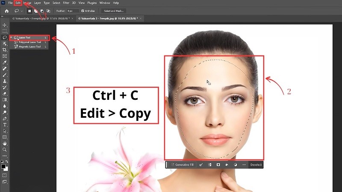Select the Move tool
Image resolution: width=342 pixels, height=192 pixels.
[x=5, y=25]
